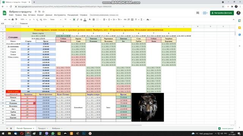Undo the last action
Image resolution: width=243 pixels, height=136 pixels.
click(x=5, y=20)
